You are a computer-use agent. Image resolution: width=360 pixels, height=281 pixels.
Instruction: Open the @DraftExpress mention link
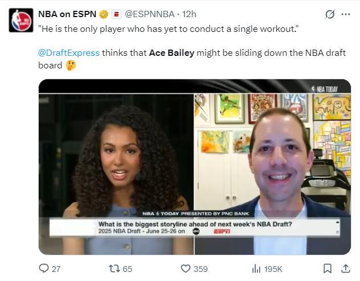68,53
